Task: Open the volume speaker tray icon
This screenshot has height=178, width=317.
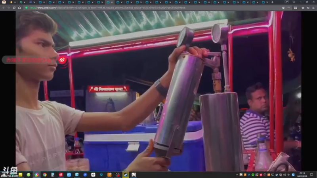Action: coord(285,175)
